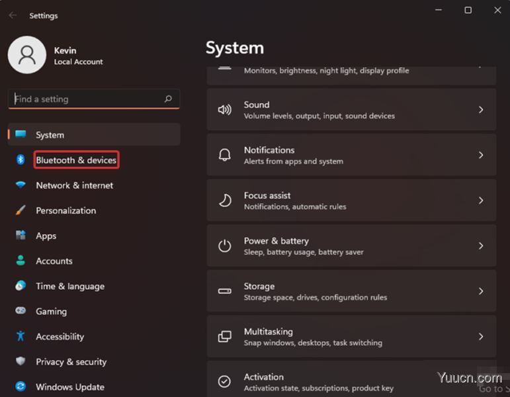Open the Activation settings row
510x397 pixels.
pyautogui.click(x=351, y=381)
